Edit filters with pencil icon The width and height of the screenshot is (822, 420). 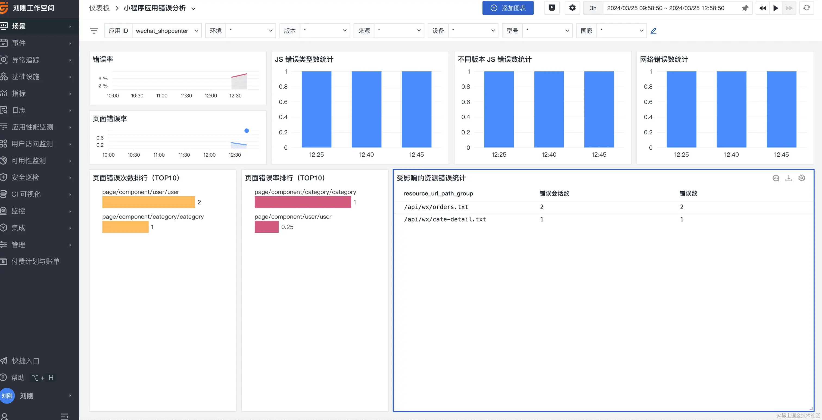653,31
